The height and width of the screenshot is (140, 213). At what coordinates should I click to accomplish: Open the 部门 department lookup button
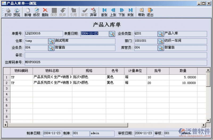click(161, 41)
